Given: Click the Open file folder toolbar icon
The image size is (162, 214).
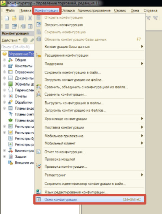Looking at the screenshot, I should point(14,18).
